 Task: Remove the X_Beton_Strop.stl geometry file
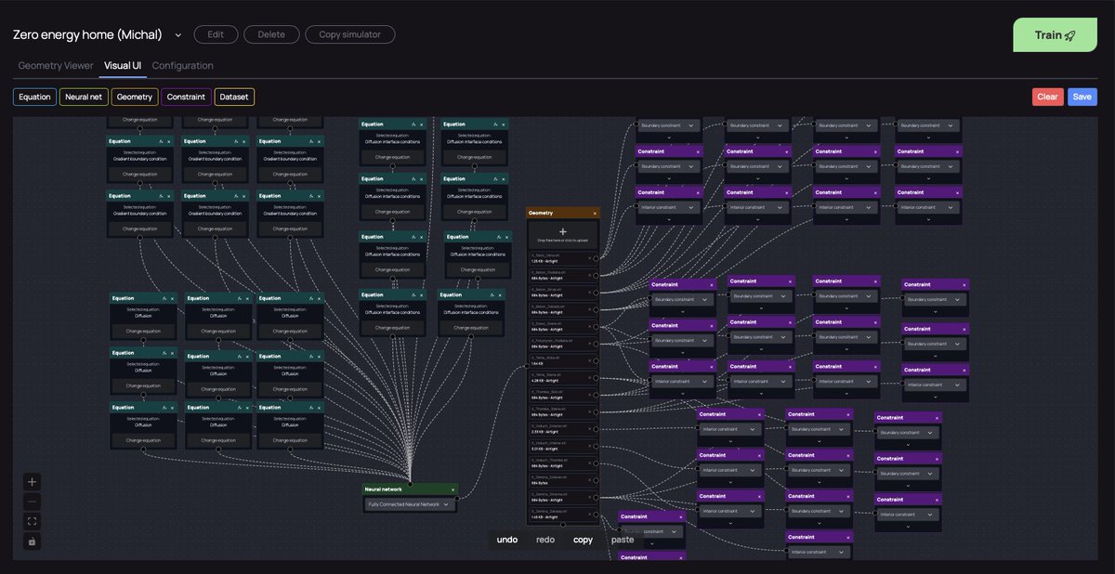589,293
